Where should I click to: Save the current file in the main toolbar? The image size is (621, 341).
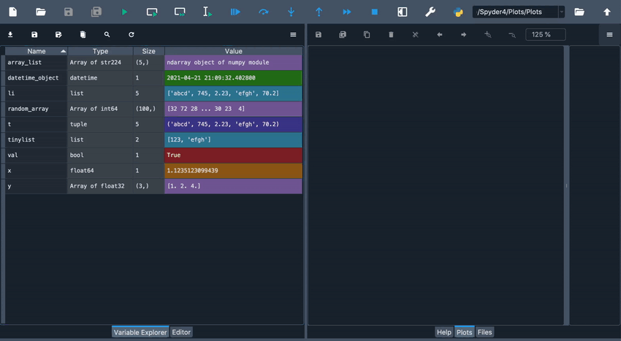(69, 12)
